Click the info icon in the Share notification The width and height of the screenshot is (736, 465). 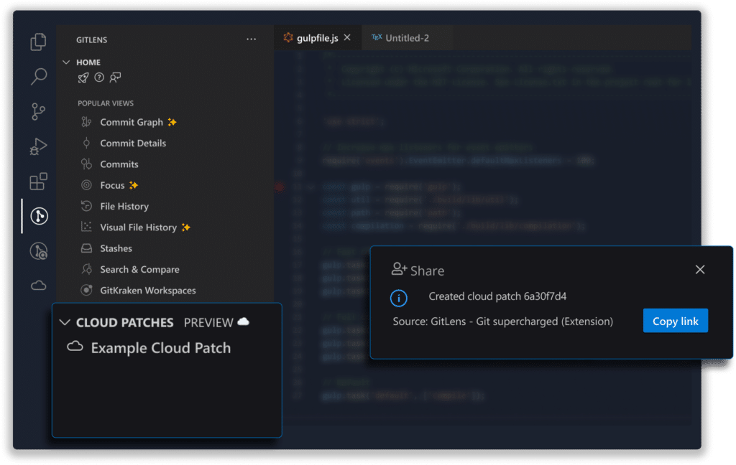(398, 298)
